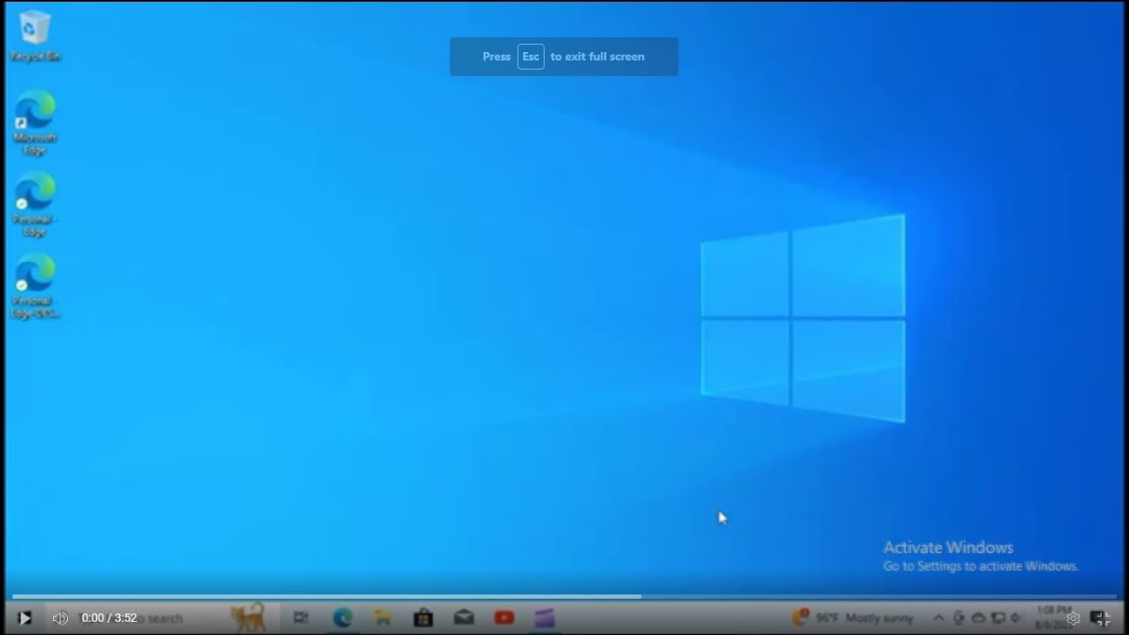Open Mail app from the taskbar
1129x635 pixels.
[464, 618]
